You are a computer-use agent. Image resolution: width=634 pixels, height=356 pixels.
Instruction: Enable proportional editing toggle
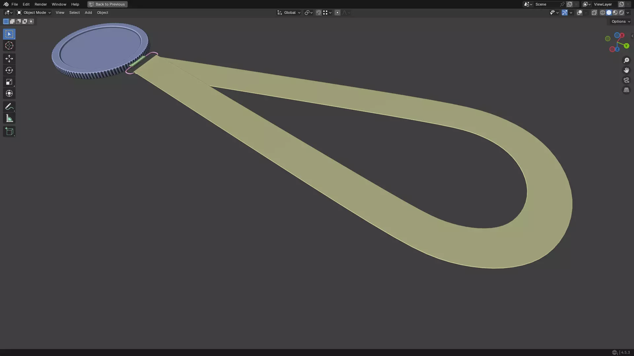coord(337,13)
